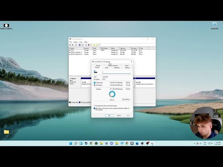Switch to the Hardware tab

tap(117, 68)
